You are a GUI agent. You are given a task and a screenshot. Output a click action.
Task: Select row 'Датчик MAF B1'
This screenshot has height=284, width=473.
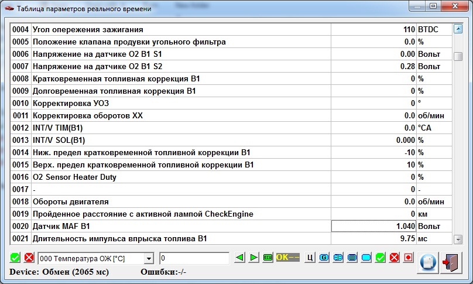[231, 226]
